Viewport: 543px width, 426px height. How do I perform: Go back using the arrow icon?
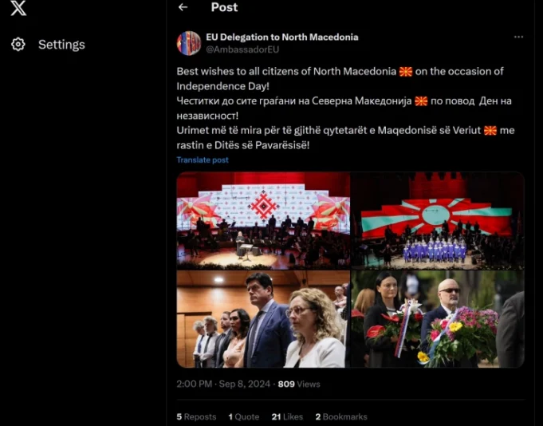click(183, 7)
